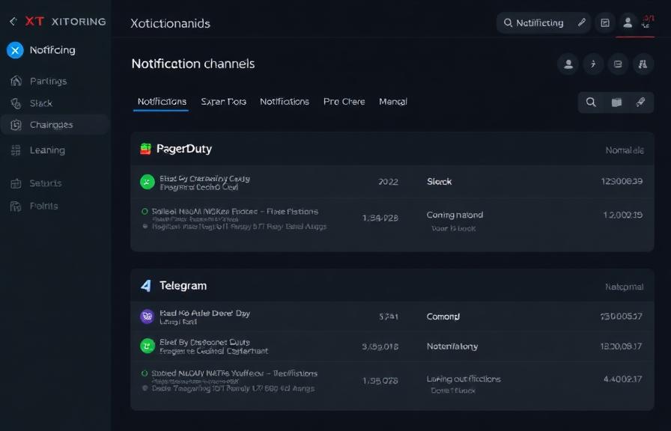671x431 pixels.
Task: Click the PagerDuty service icon
Action: (x=147, y=147)
